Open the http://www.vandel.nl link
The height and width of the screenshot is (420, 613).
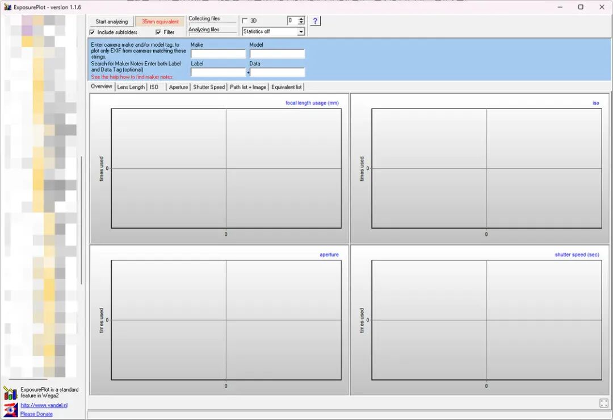[x=44, y=406]
